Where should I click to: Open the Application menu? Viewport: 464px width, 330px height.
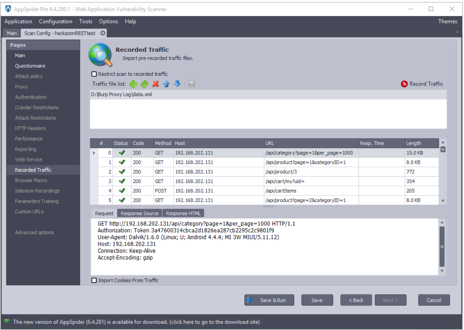click(x=18, y=21)
